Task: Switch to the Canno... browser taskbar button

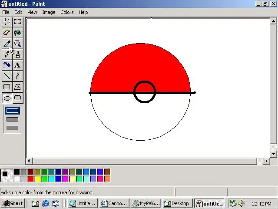Action: tap(114, 203)
